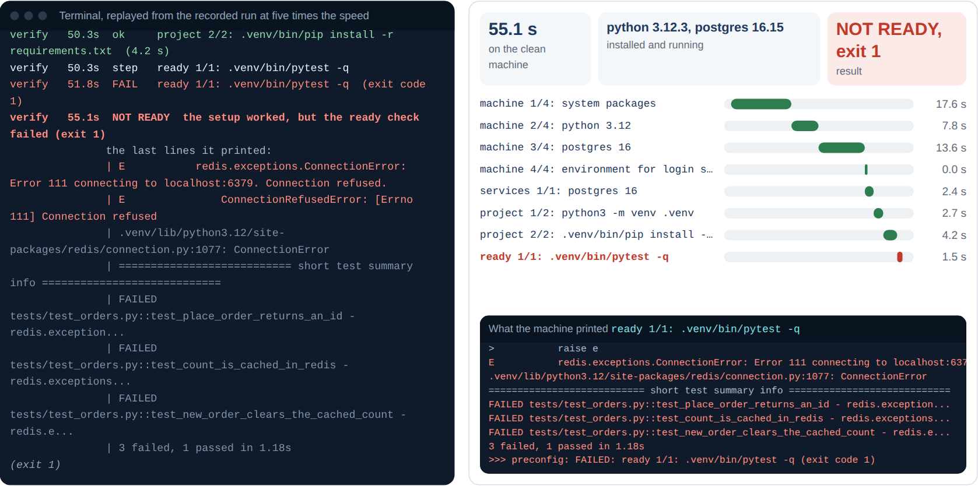Image resolution: width=978 pixels, height=486 pixels.
Task: Select the project 1/2 python3 venv row
Action: pos(723,213)
